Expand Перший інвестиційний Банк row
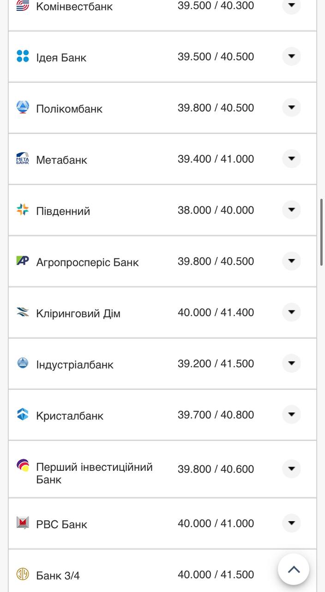This screenshot has height=592, width=325. pos(291,469)
